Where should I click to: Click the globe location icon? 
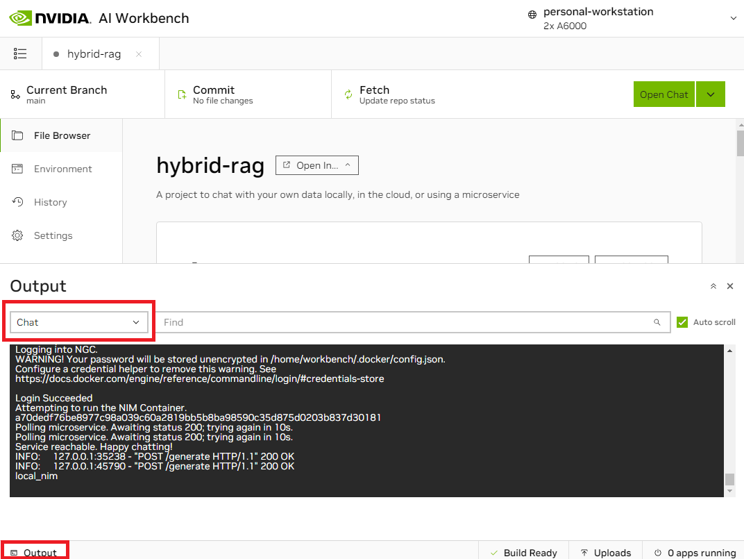[x=532, y=15]
